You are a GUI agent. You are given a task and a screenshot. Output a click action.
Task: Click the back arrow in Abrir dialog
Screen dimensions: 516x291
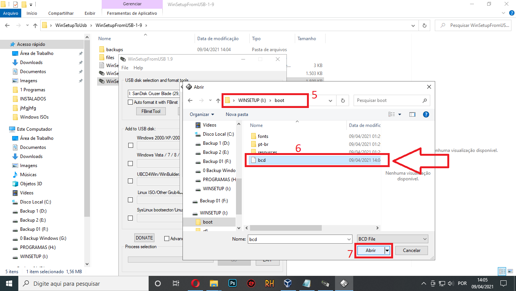click(190, 100)
